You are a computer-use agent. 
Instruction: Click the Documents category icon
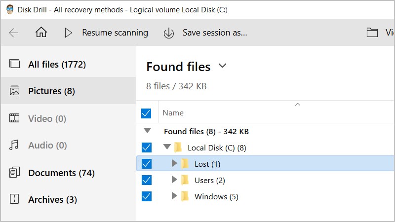(x=14, y=172)
